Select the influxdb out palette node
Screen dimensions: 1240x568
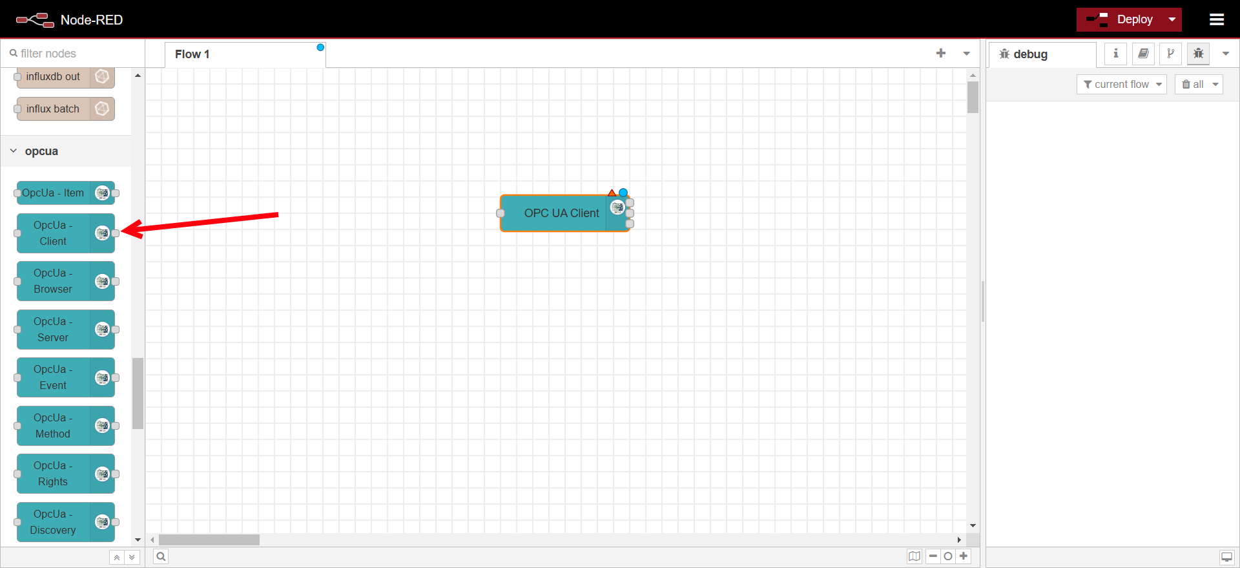(65, 76)
